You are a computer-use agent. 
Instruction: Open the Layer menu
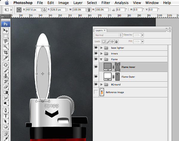click(x=78, y=3)
